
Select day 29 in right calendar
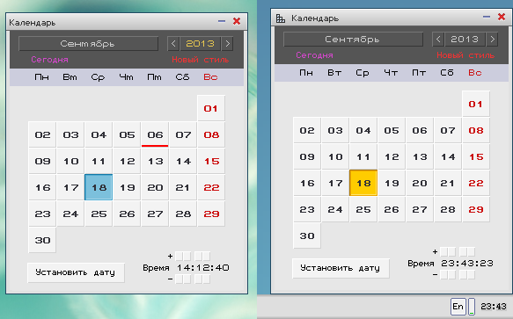[x=476, y=209]
